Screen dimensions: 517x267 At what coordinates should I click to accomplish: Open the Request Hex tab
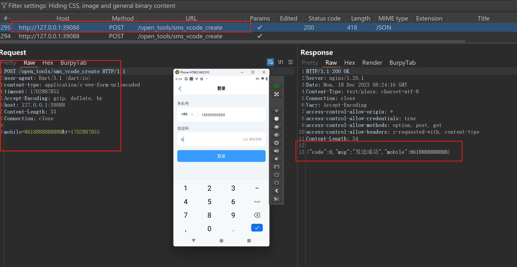[48, 63]
